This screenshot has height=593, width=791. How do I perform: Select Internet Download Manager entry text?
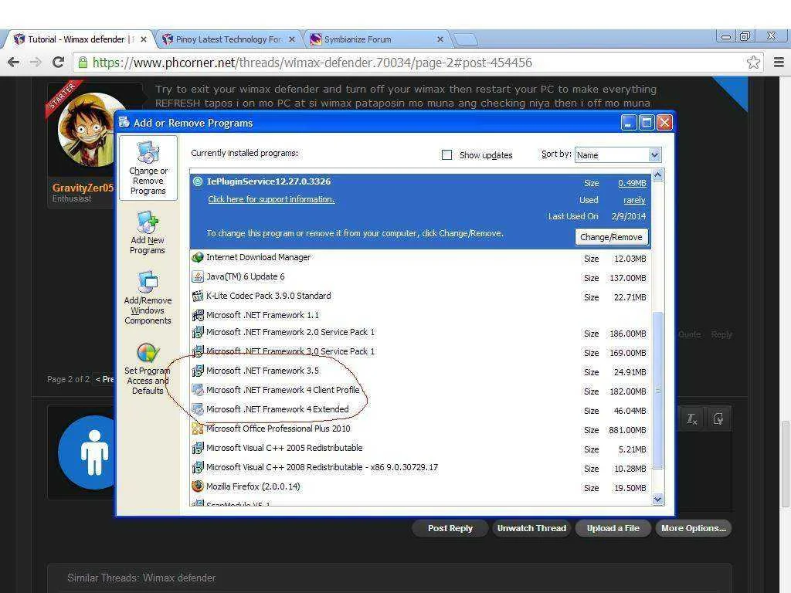click(258, 257)
